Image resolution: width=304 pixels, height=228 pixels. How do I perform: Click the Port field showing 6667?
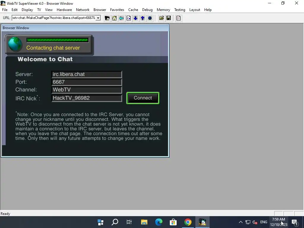tap(87, 82)
